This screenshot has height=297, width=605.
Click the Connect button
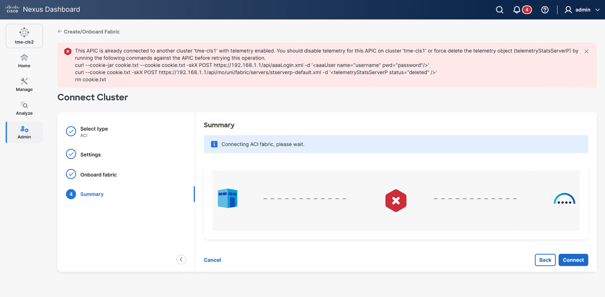click(573, 260)
